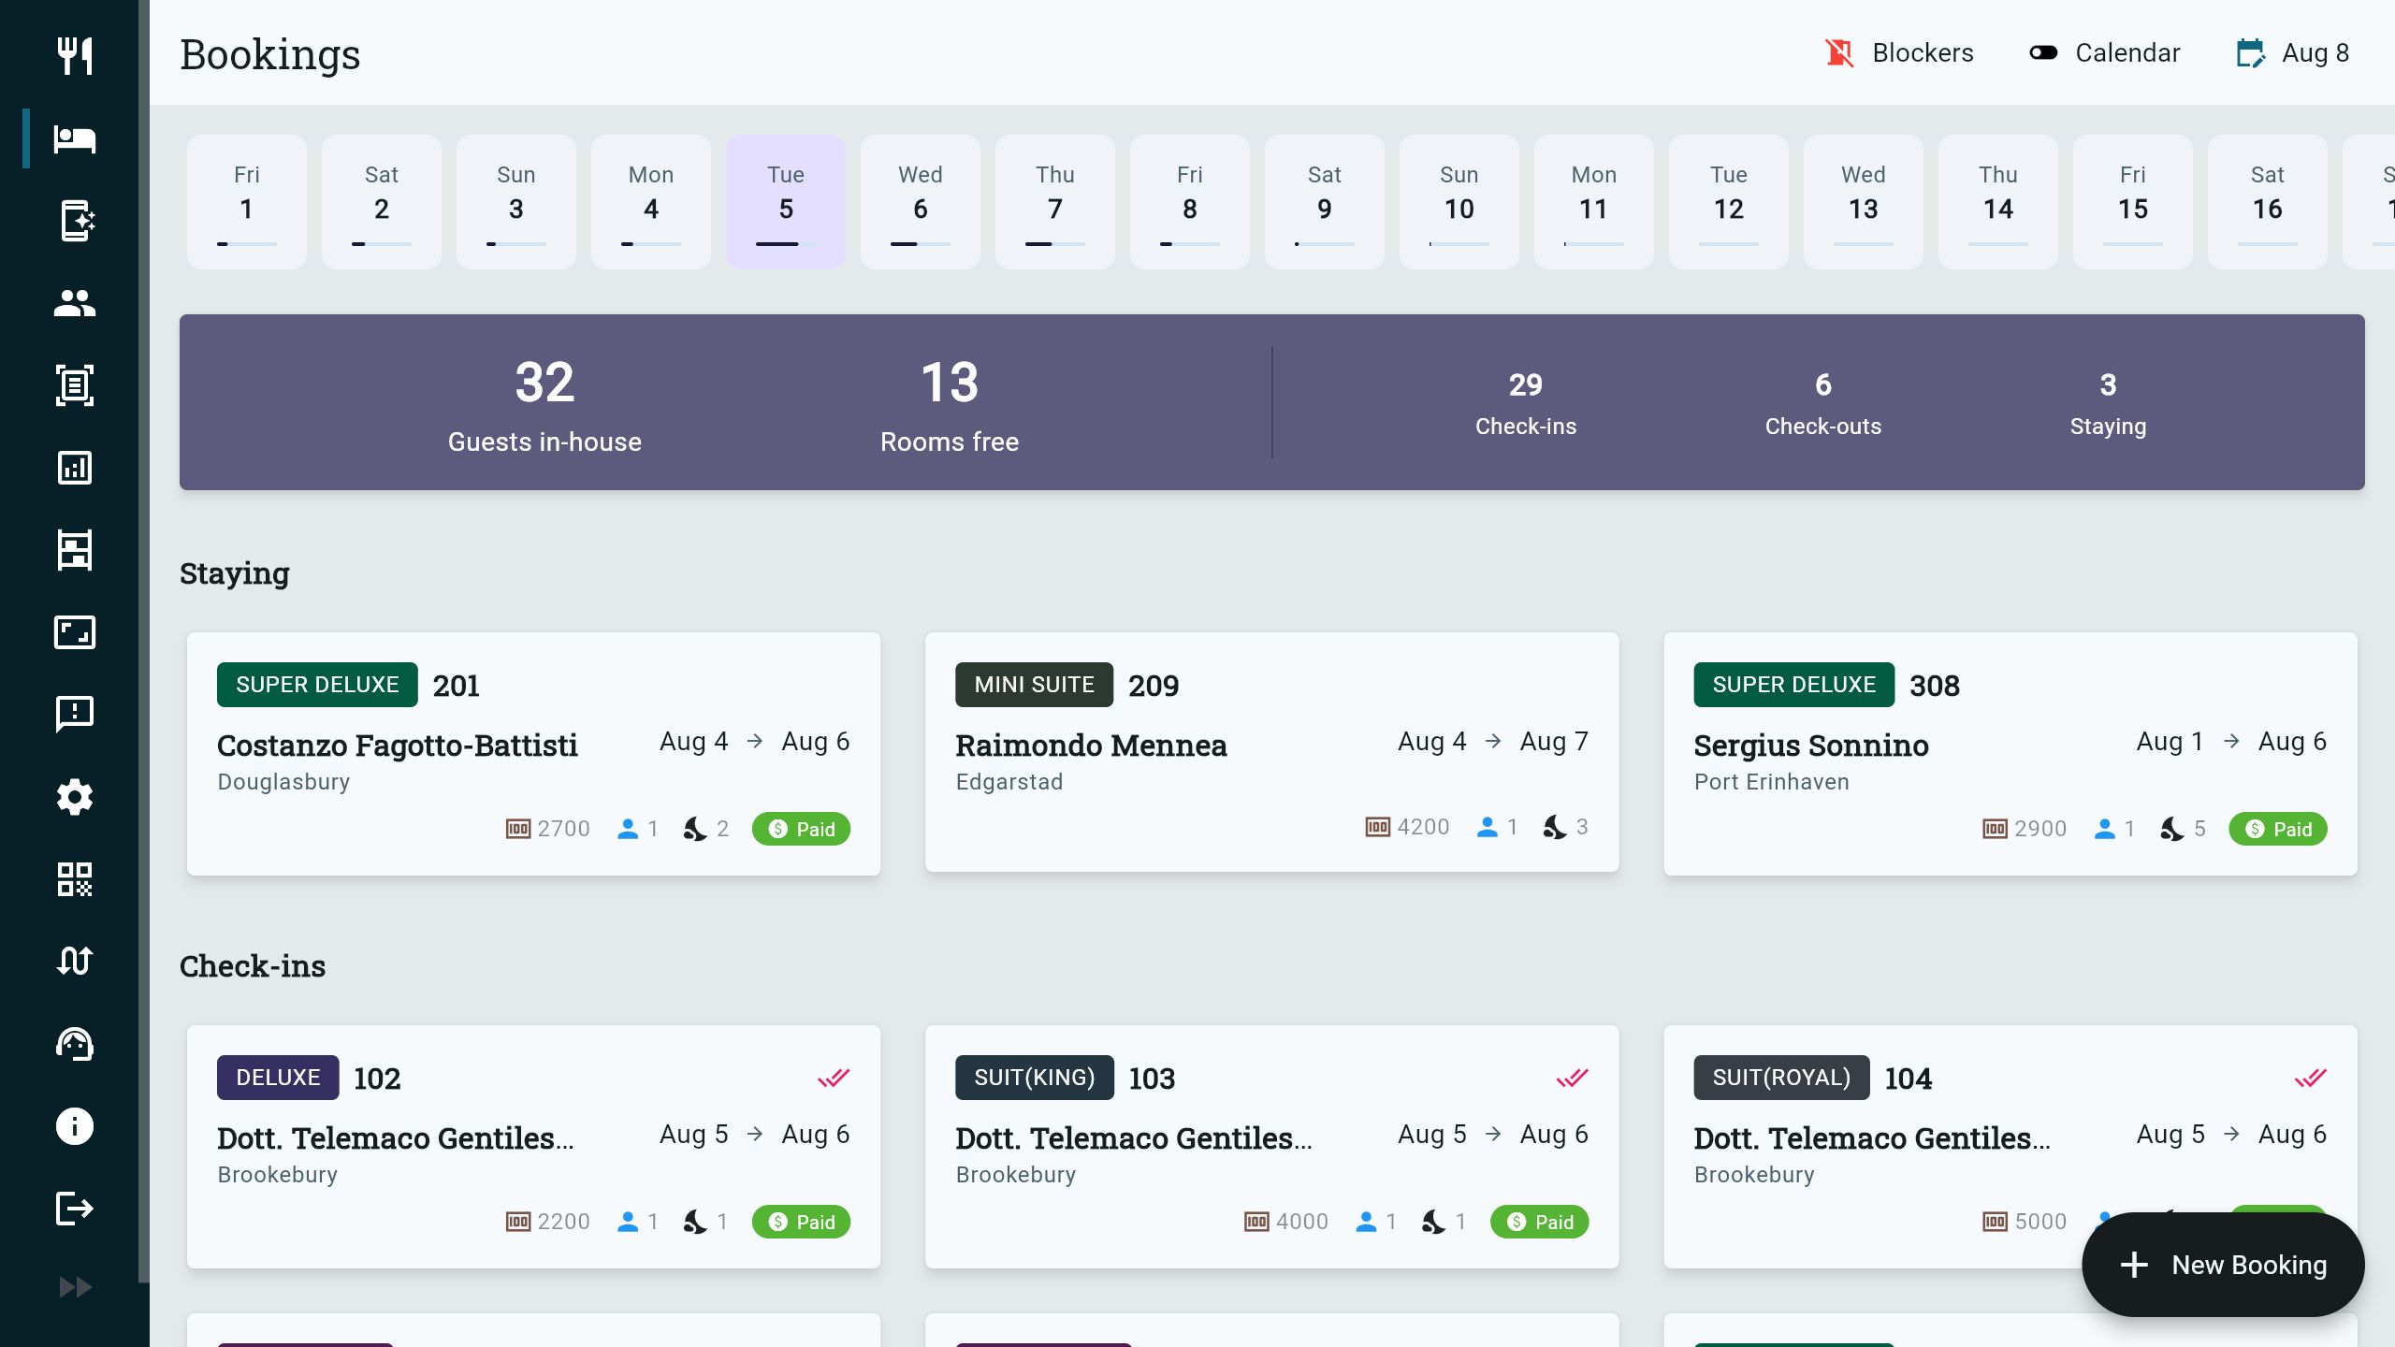
Task: Open Sergius Sonnino booking in room 308
Action: tap(2010, 754)
